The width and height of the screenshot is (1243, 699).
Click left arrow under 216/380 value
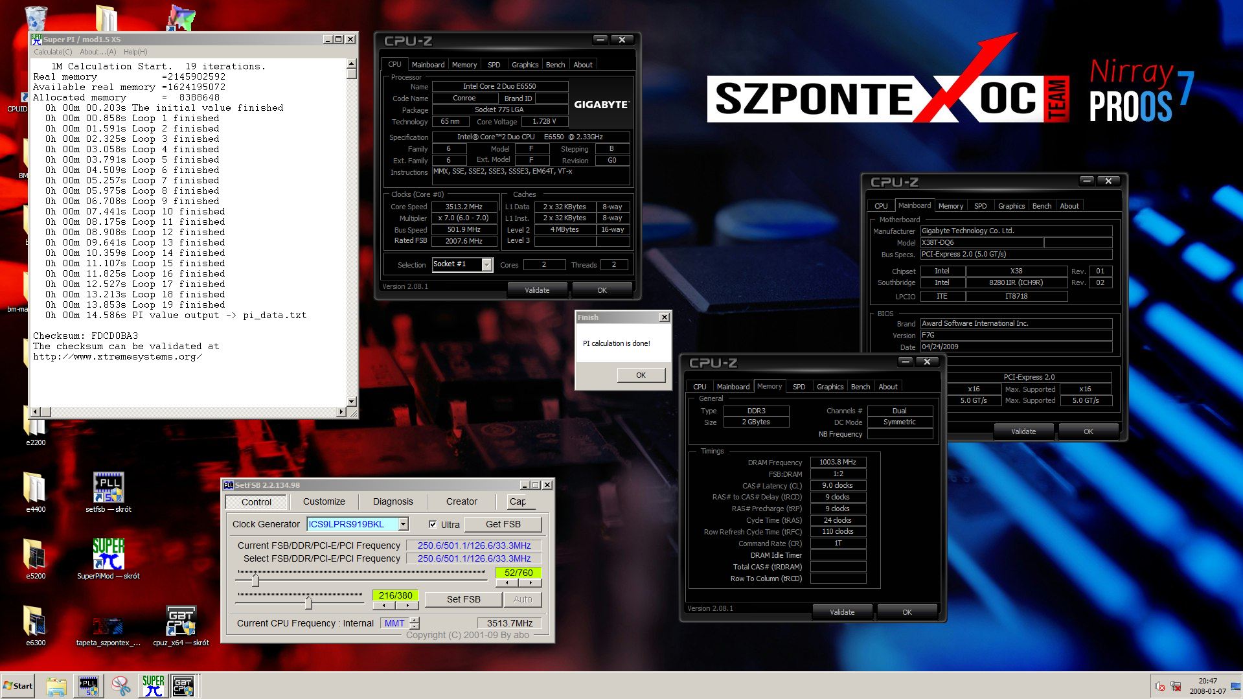click(x=384, y=606)
